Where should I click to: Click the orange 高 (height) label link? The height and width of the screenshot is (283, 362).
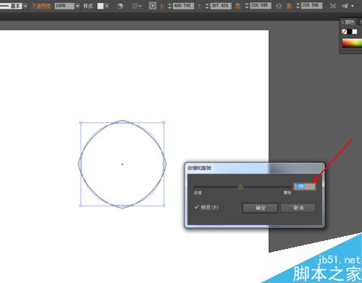289,6
